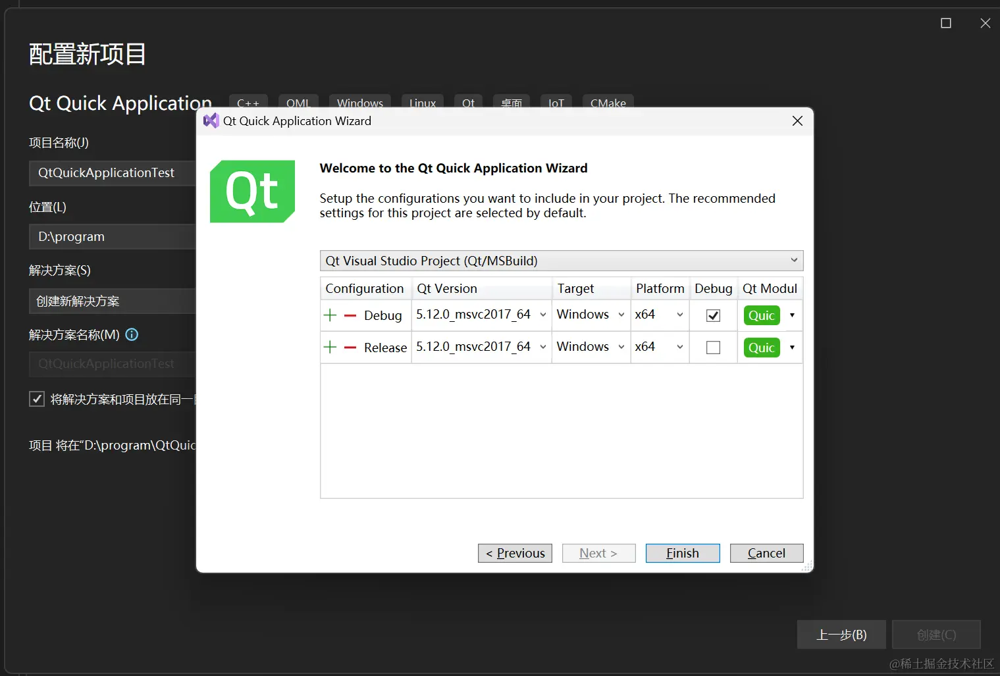Click the Qt Modules column header
The image size is (1000, 676).
click(x=770, y=288)
